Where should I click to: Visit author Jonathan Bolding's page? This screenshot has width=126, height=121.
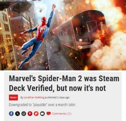click(34, 97)
